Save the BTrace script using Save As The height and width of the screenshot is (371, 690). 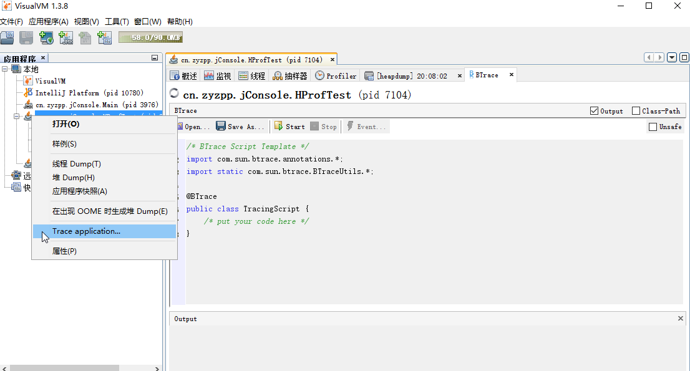239,126
